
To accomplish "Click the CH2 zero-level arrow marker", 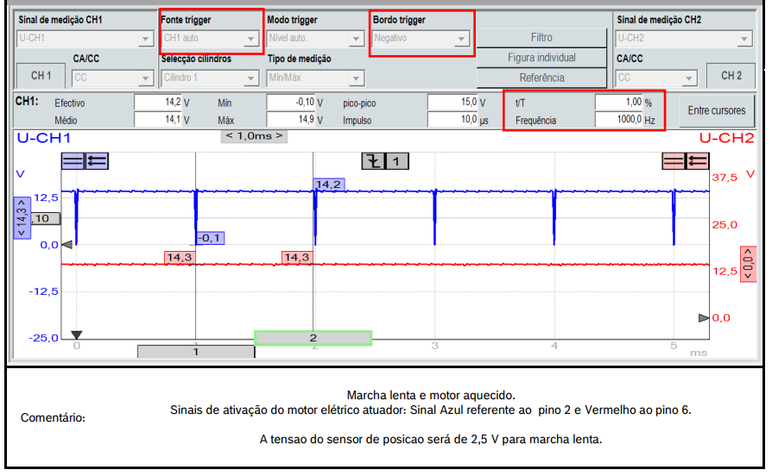I will point(703,318).
